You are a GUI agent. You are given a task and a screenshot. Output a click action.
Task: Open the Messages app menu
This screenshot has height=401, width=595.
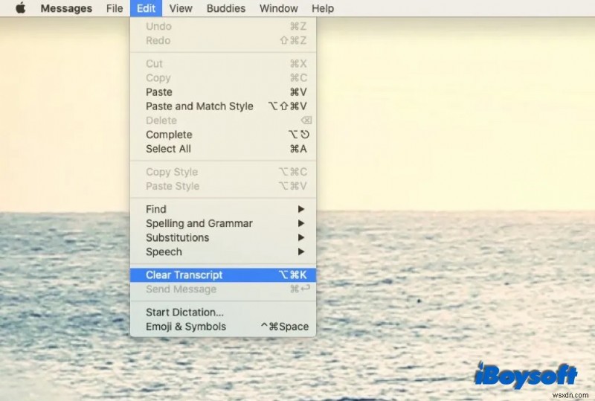tap(66, 8)
